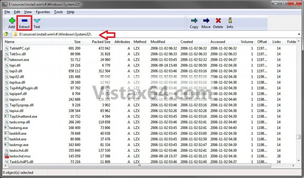Screen dimensions: 304x178
Task: Open the Tools menu
Action: pyautogui.click(x=58, y=12)
